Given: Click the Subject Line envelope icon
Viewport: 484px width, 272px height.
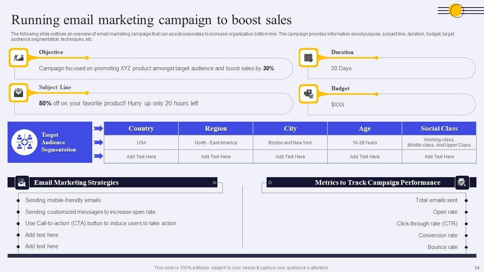Looking at the screenshot, I should point(19,93).
